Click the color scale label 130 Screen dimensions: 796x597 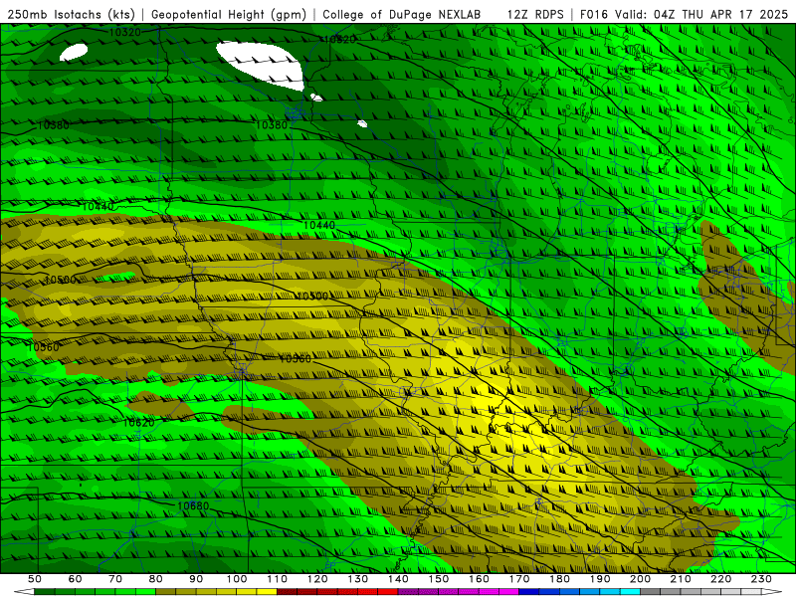click(x=358, y=579)
